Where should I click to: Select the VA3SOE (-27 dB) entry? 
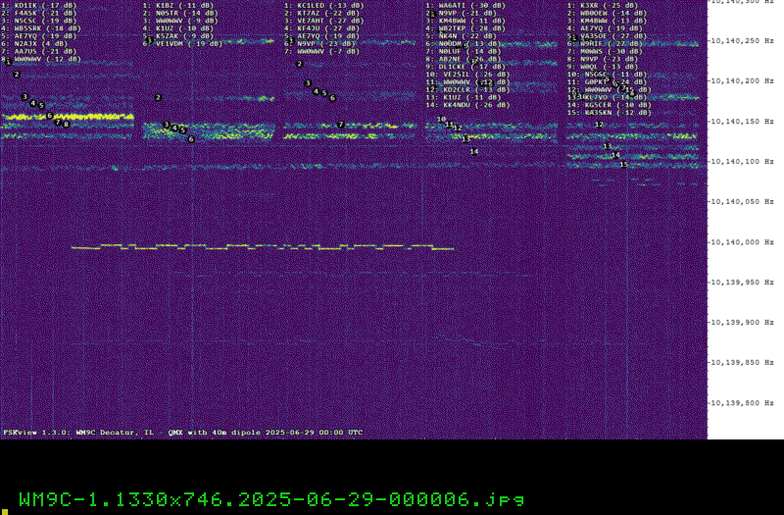[x=607, y=36]
